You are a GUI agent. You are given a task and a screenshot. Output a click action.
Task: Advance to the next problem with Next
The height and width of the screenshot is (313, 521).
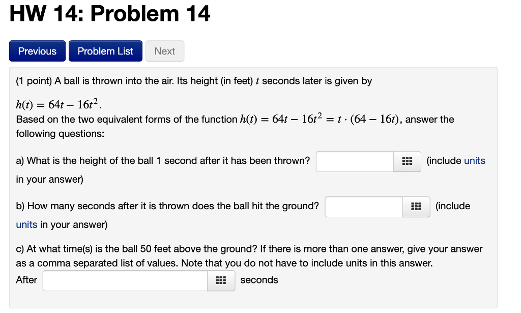pyautogui.click(x=165, y=51)
